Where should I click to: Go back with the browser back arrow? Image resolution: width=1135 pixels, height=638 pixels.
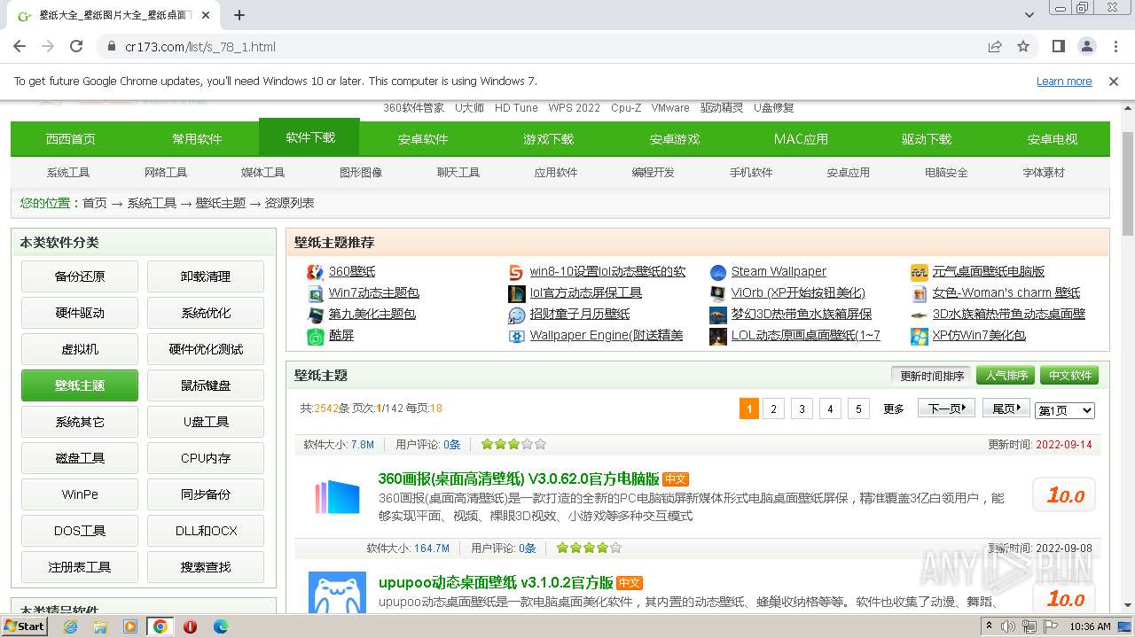click(x=20, y=46)
